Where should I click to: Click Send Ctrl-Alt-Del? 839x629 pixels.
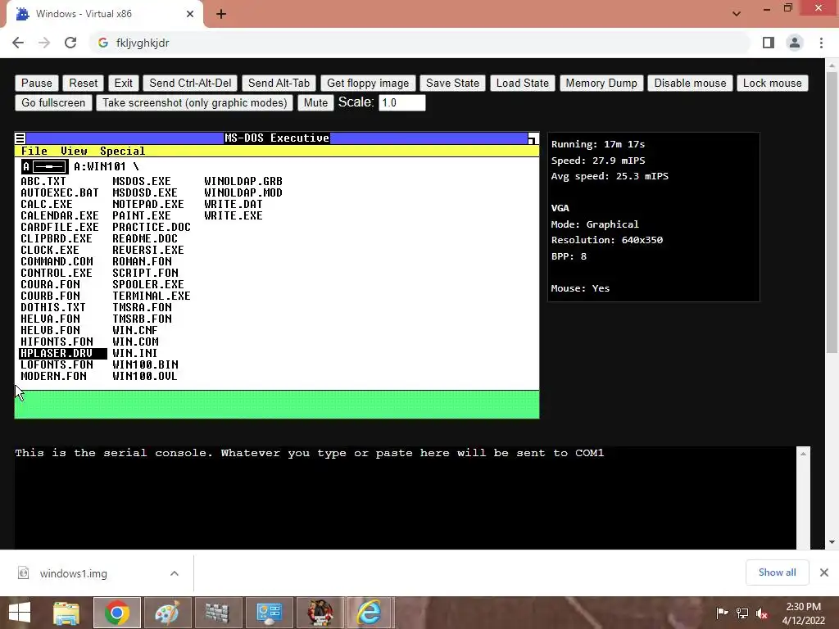point(190,84)
